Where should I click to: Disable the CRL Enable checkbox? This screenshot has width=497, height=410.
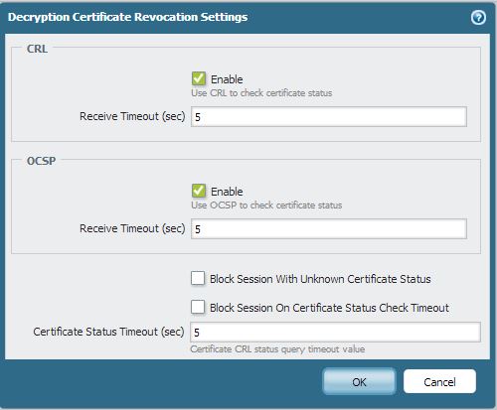coord(199,79)
